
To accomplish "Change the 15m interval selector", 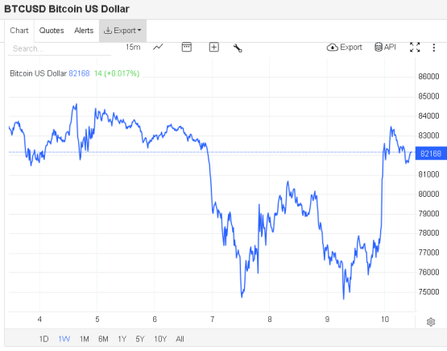I will tap(133, 47).
